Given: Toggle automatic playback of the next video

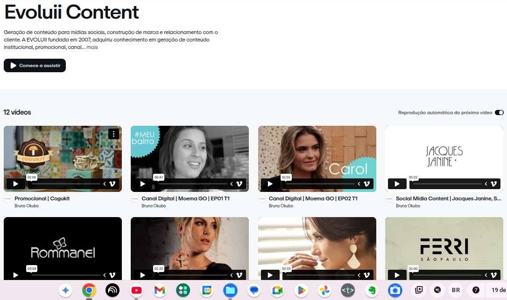Looking at the screenshot, I should coord(499,113).
